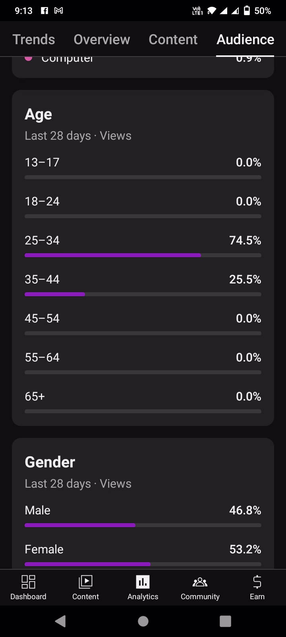
Task: Switch to the Trends tab
Action: [34, 39]
